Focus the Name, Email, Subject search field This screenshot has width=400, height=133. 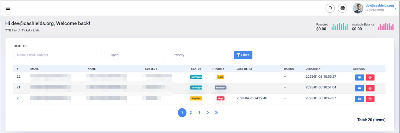point(57,55)
